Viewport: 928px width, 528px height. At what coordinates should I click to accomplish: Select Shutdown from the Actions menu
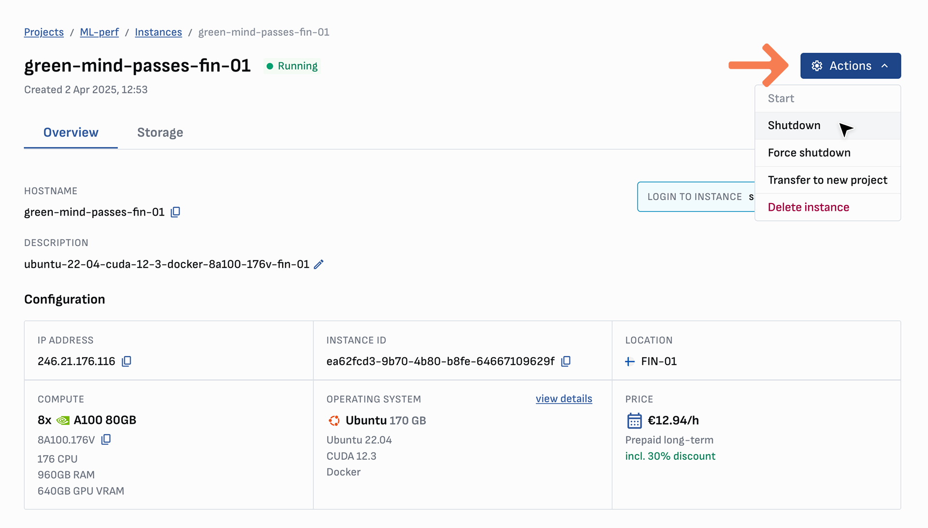point(794,126)
